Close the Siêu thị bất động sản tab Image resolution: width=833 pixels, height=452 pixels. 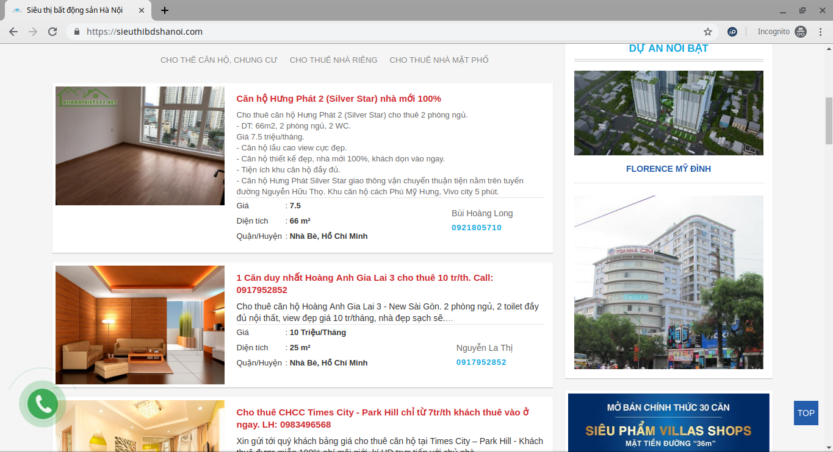[x=142, y=10]
